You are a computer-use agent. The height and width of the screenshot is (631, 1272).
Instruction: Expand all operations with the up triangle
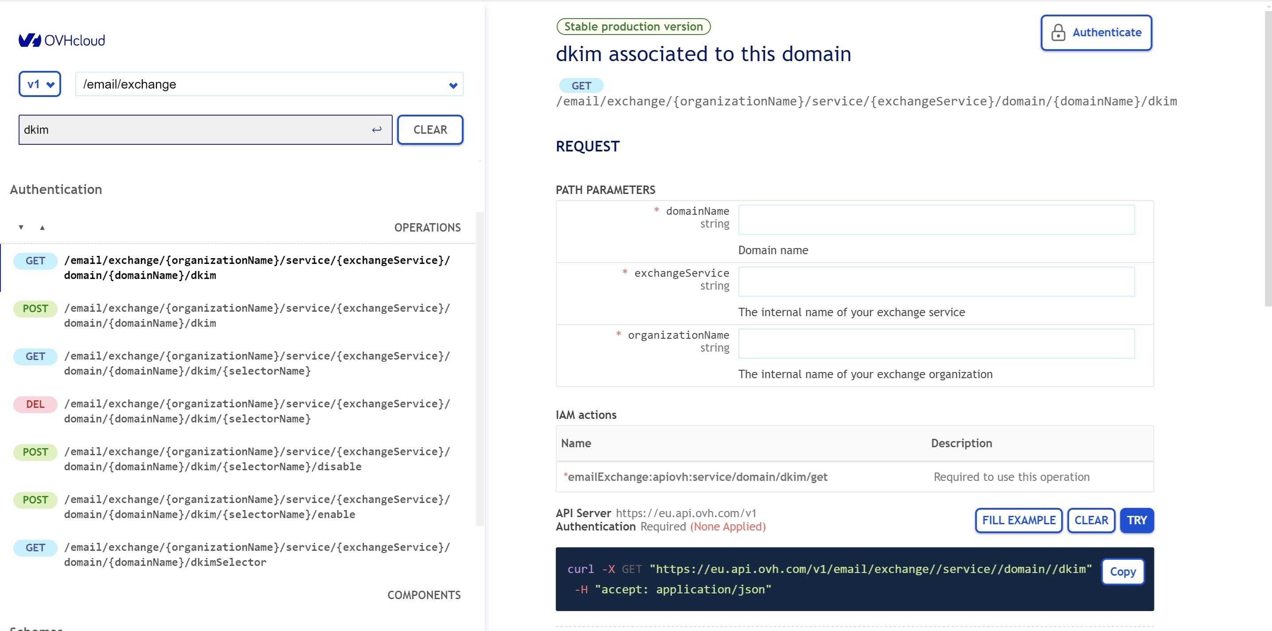point(43,228)
